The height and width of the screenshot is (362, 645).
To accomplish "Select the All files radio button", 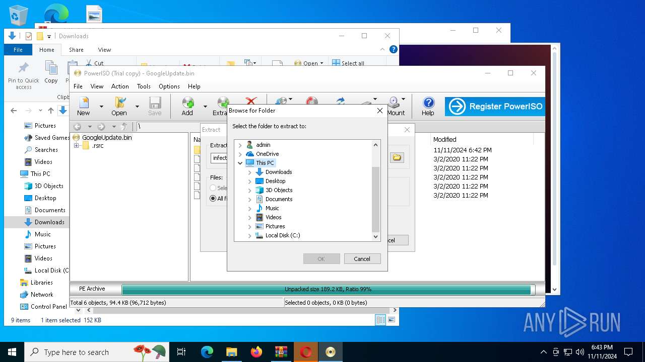I will [x=213, y=199].
